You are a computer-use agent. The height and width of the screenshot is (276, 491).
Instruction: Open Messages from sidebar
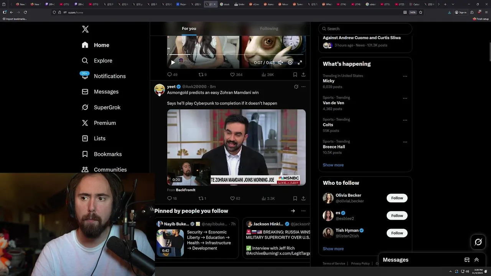click(101, 92)
